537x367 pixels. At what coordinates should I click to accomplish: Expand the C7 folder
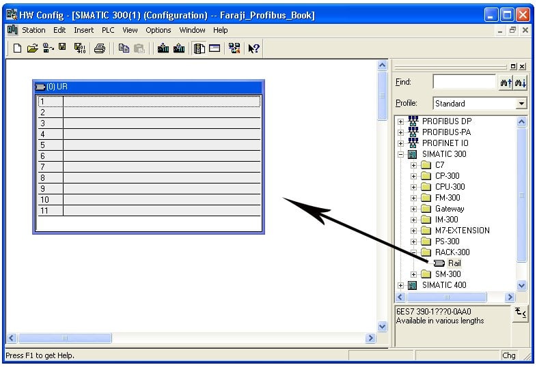tap(413, 165)
